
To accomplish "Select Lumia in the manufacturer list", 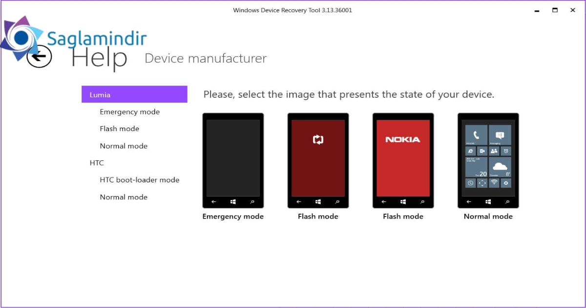I will click(x=134, y=94).
